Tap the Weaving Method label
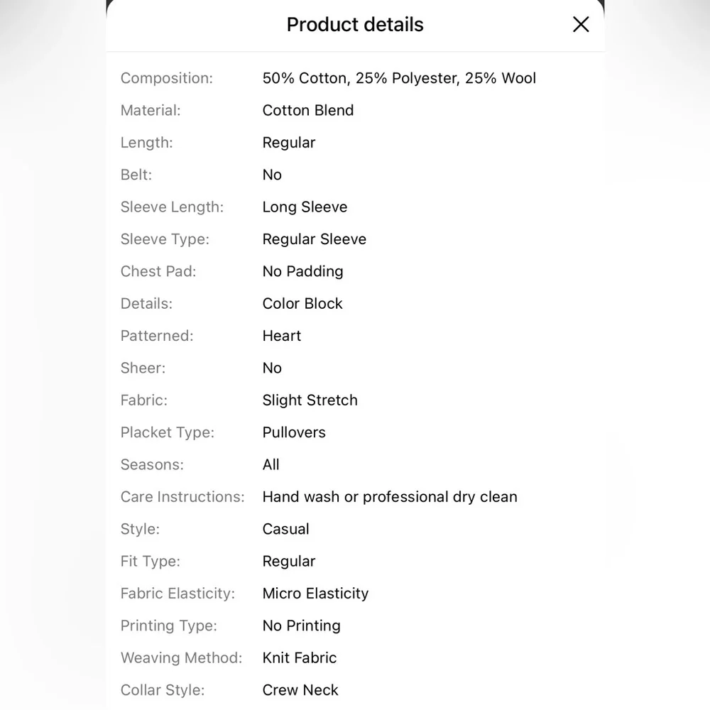 [181, 657]
